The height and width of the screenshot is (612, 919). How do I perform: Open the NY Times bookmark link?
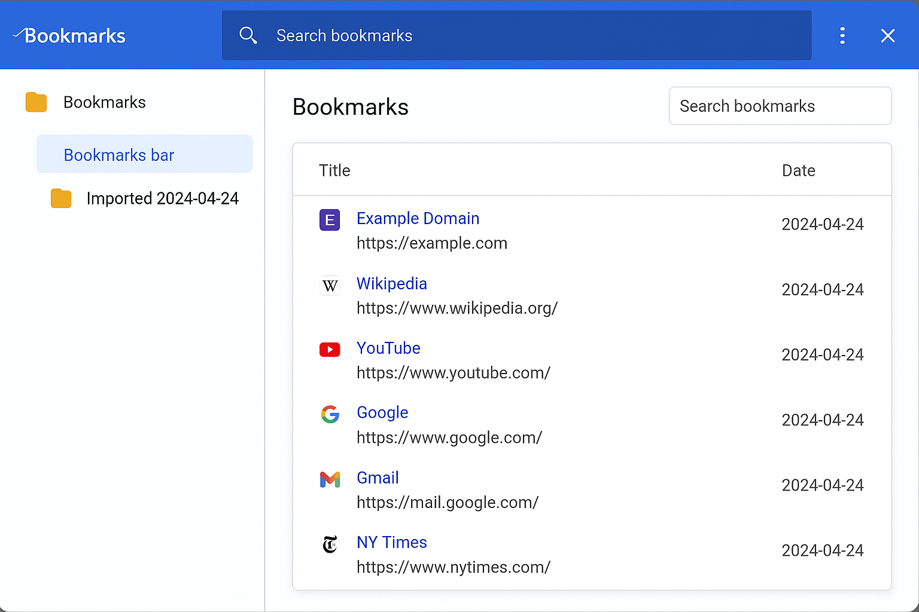click(x=392, y=542)
